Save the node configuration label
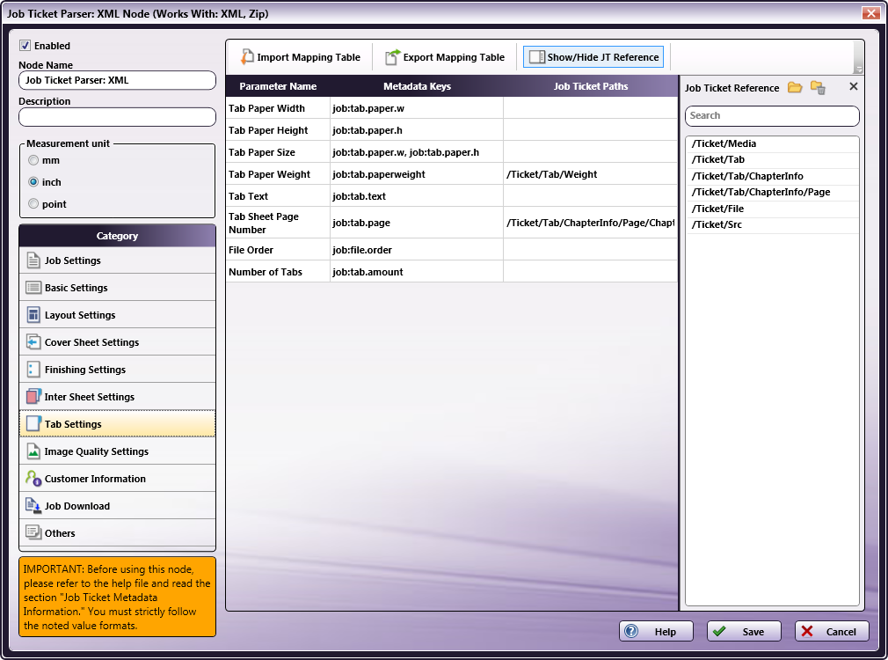This screenshot has width=888, height=660. pos(753,632)
